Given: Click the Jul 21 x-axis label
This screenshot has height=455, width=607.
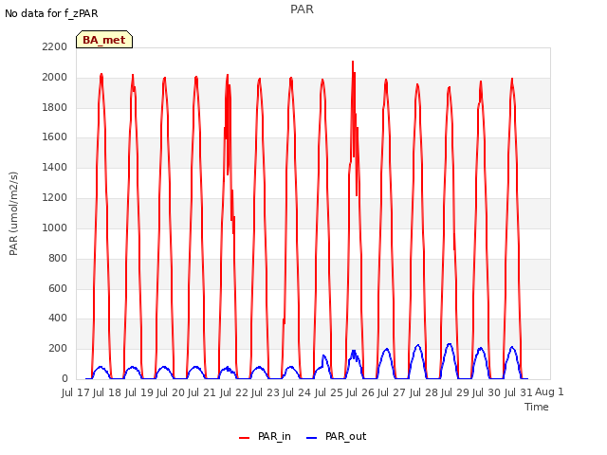Looking at the screenshot, I should click(x=202, y=392).
